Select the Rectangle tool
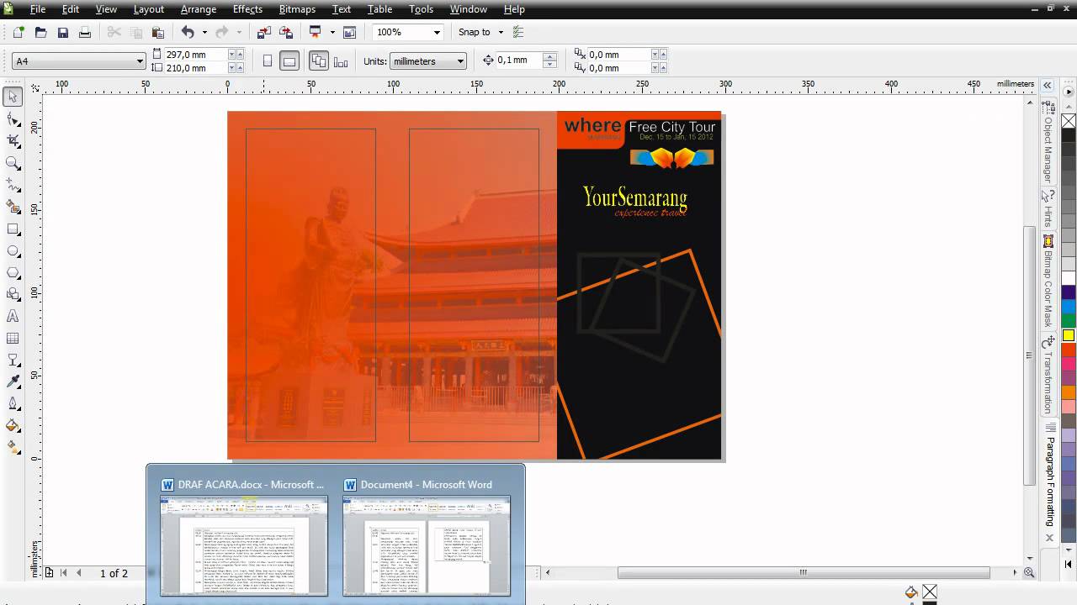Screen dimensions: 1077x605 13,229
